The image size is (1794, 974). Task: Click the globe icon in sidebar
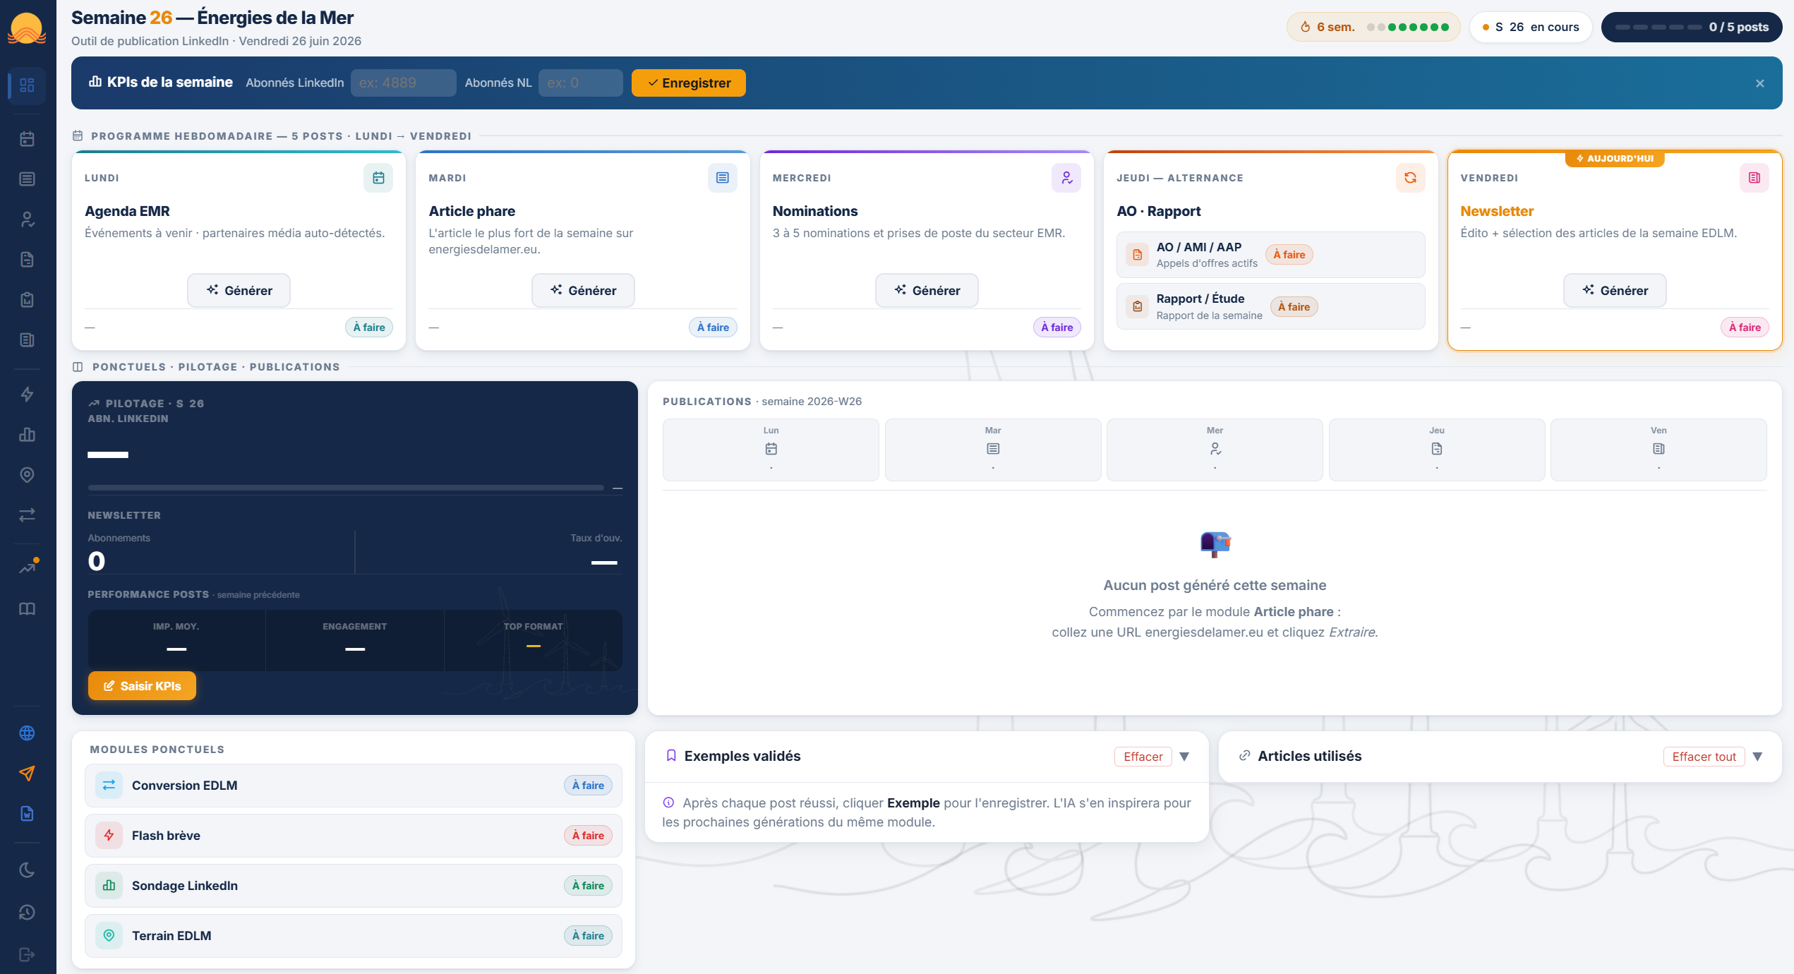[27, 733]
